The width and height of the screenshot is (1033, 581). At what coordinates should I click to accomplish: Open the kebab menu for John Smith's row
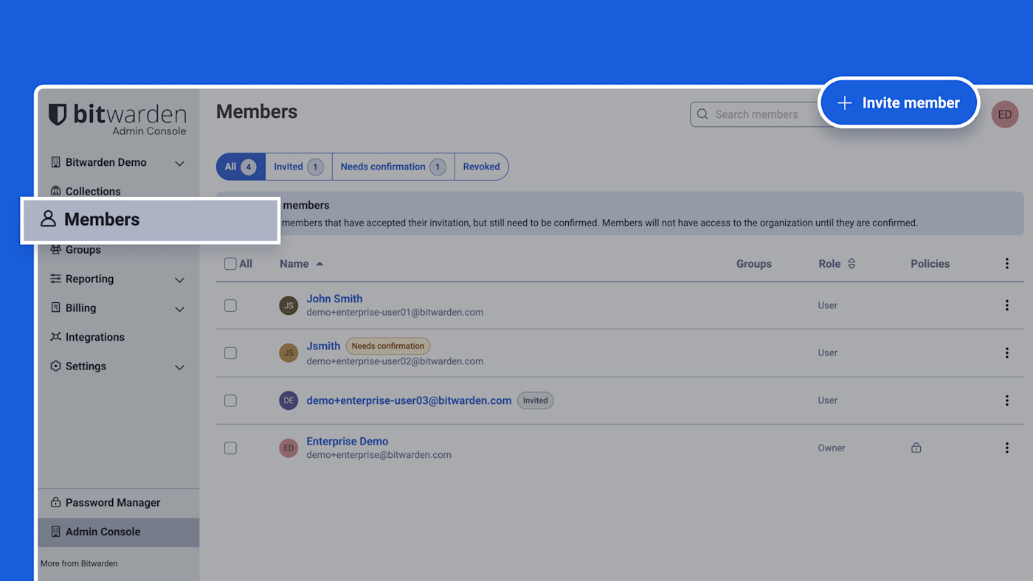[1007, 305]
